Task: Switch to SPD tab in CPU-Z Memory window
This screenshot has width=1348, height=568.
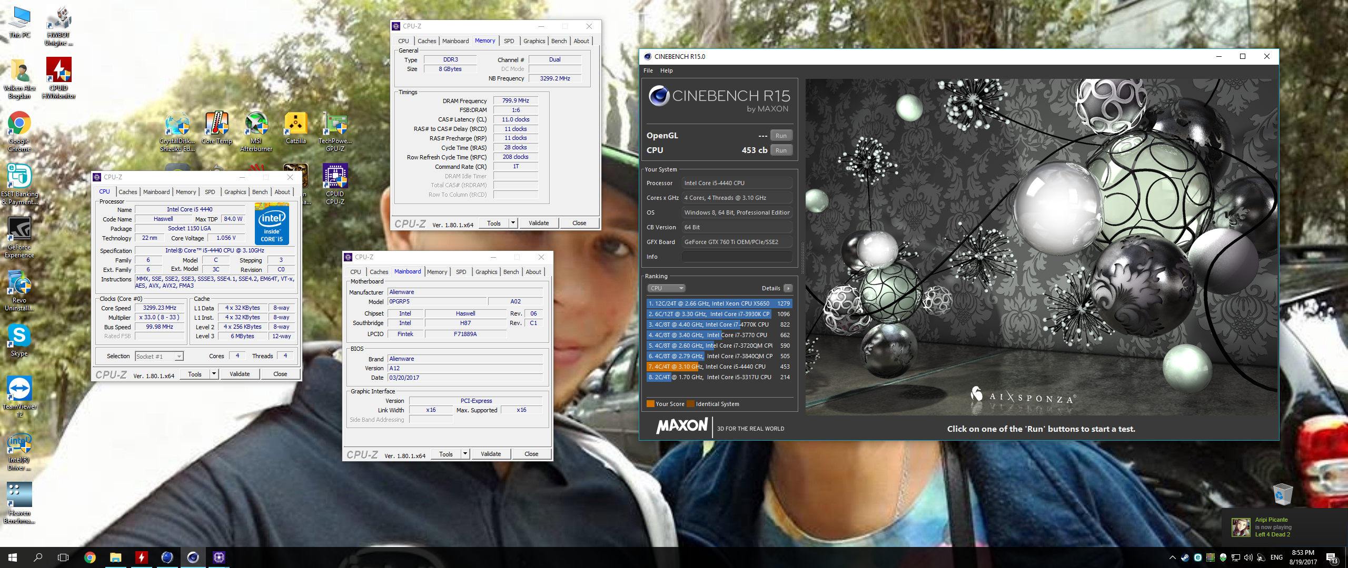Action: coord(509,40)
